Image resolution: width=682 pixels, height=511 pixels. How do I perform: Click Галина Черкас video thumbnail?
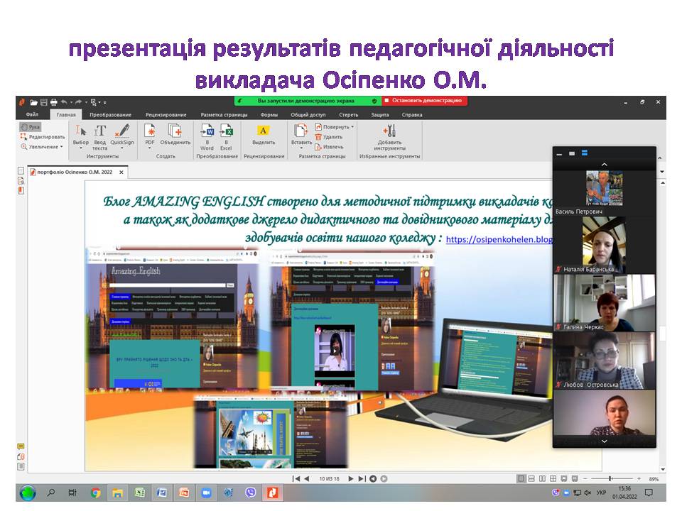(x=604, y=303)
